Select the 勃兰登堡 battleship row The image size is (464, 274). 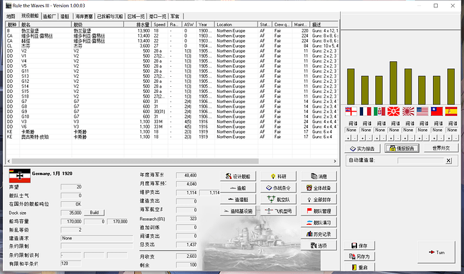click(x=171, y=31)
